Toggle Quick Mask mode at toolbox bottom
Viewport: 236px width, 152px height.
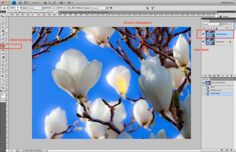pos(3,100)
